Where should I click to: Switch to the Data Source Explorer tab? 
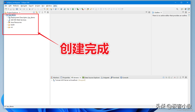point(91,78)
